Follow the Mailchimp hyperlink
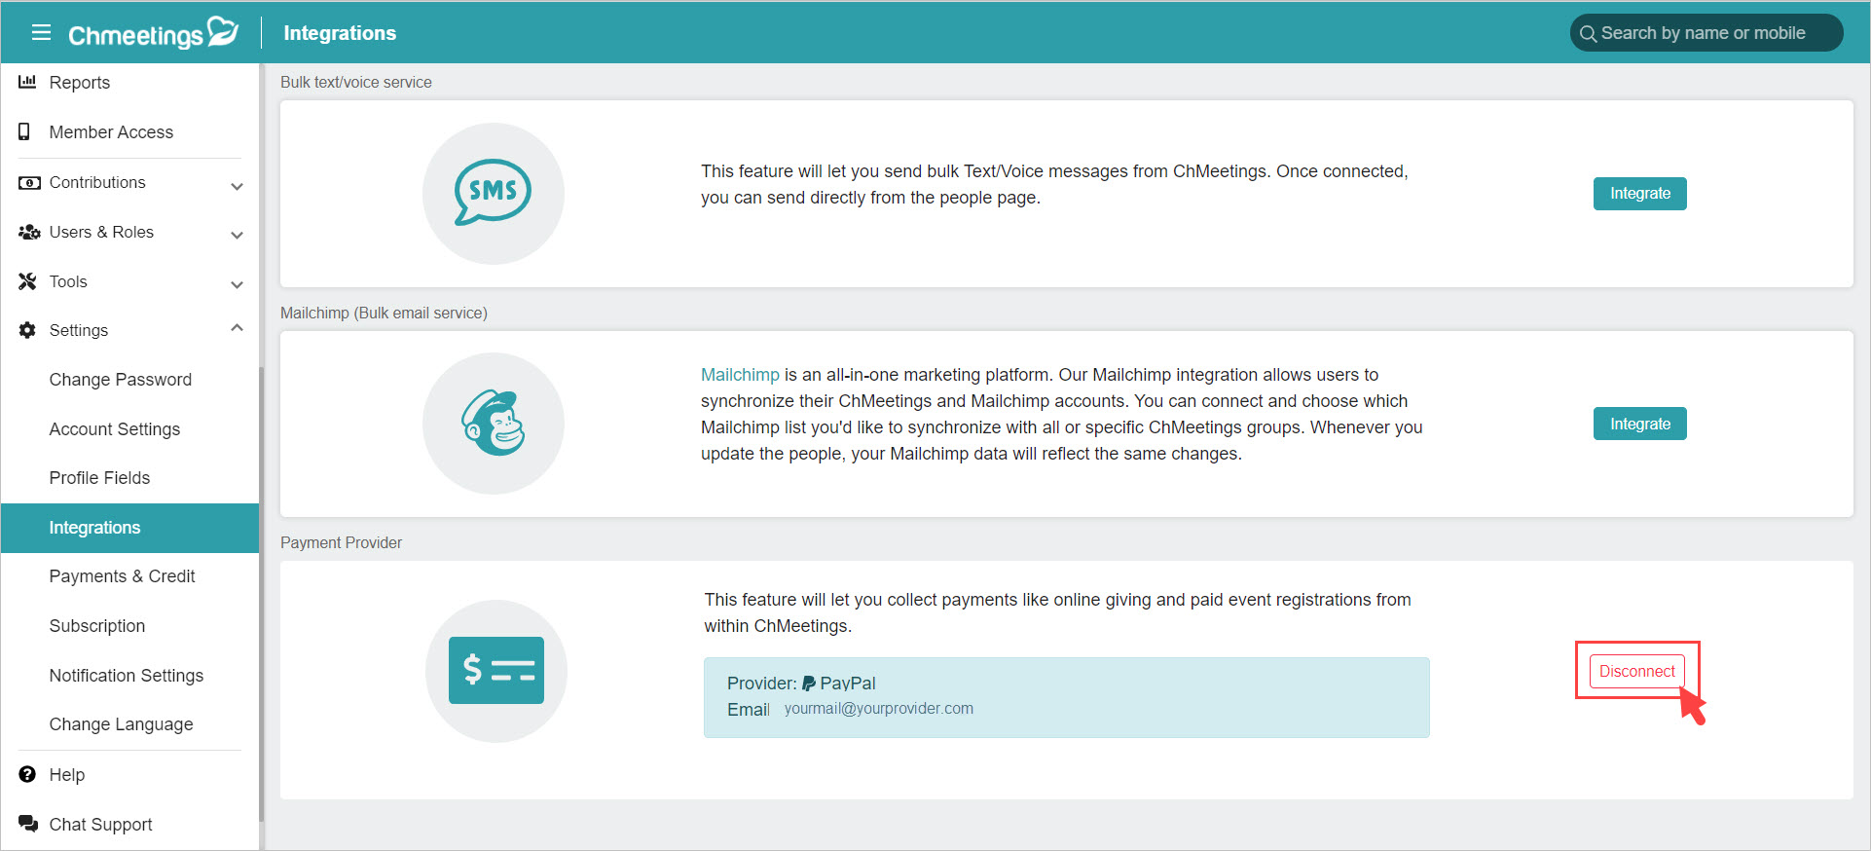The image size is (1871, 851). (x=740, y=375)
